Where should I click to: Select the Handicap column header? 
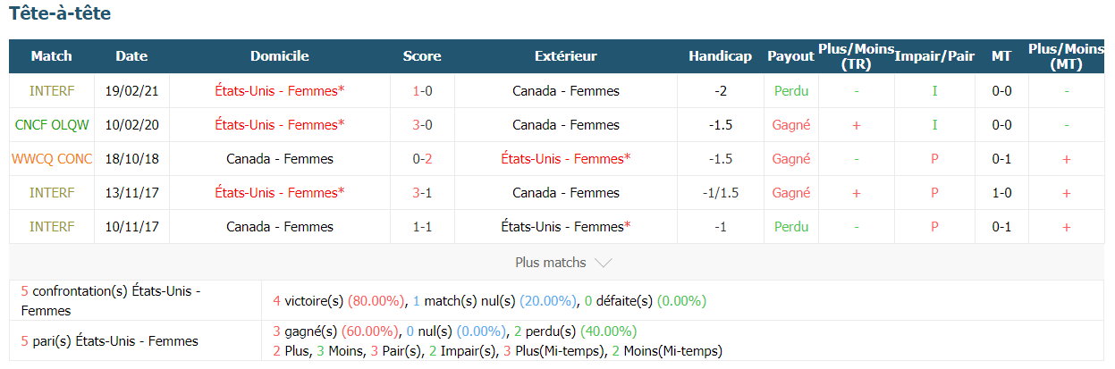point(720,56)
